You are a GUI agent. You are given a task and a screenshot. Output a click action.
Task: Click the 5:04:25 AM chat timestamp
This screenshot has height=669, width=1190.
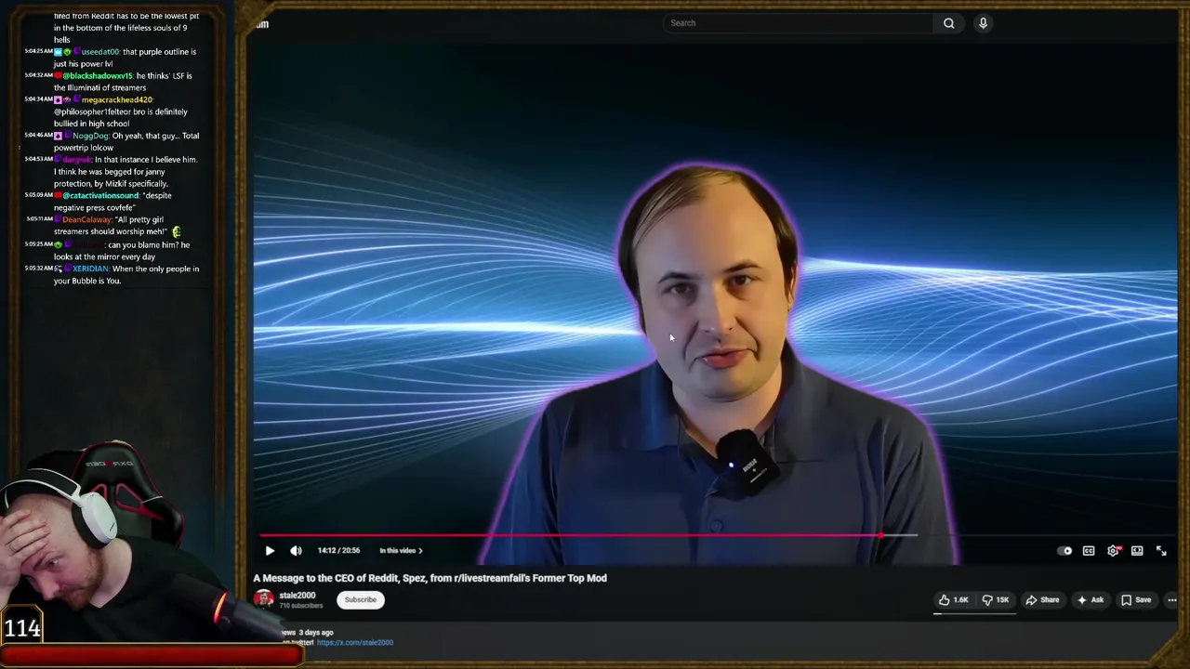click(38, 52)
